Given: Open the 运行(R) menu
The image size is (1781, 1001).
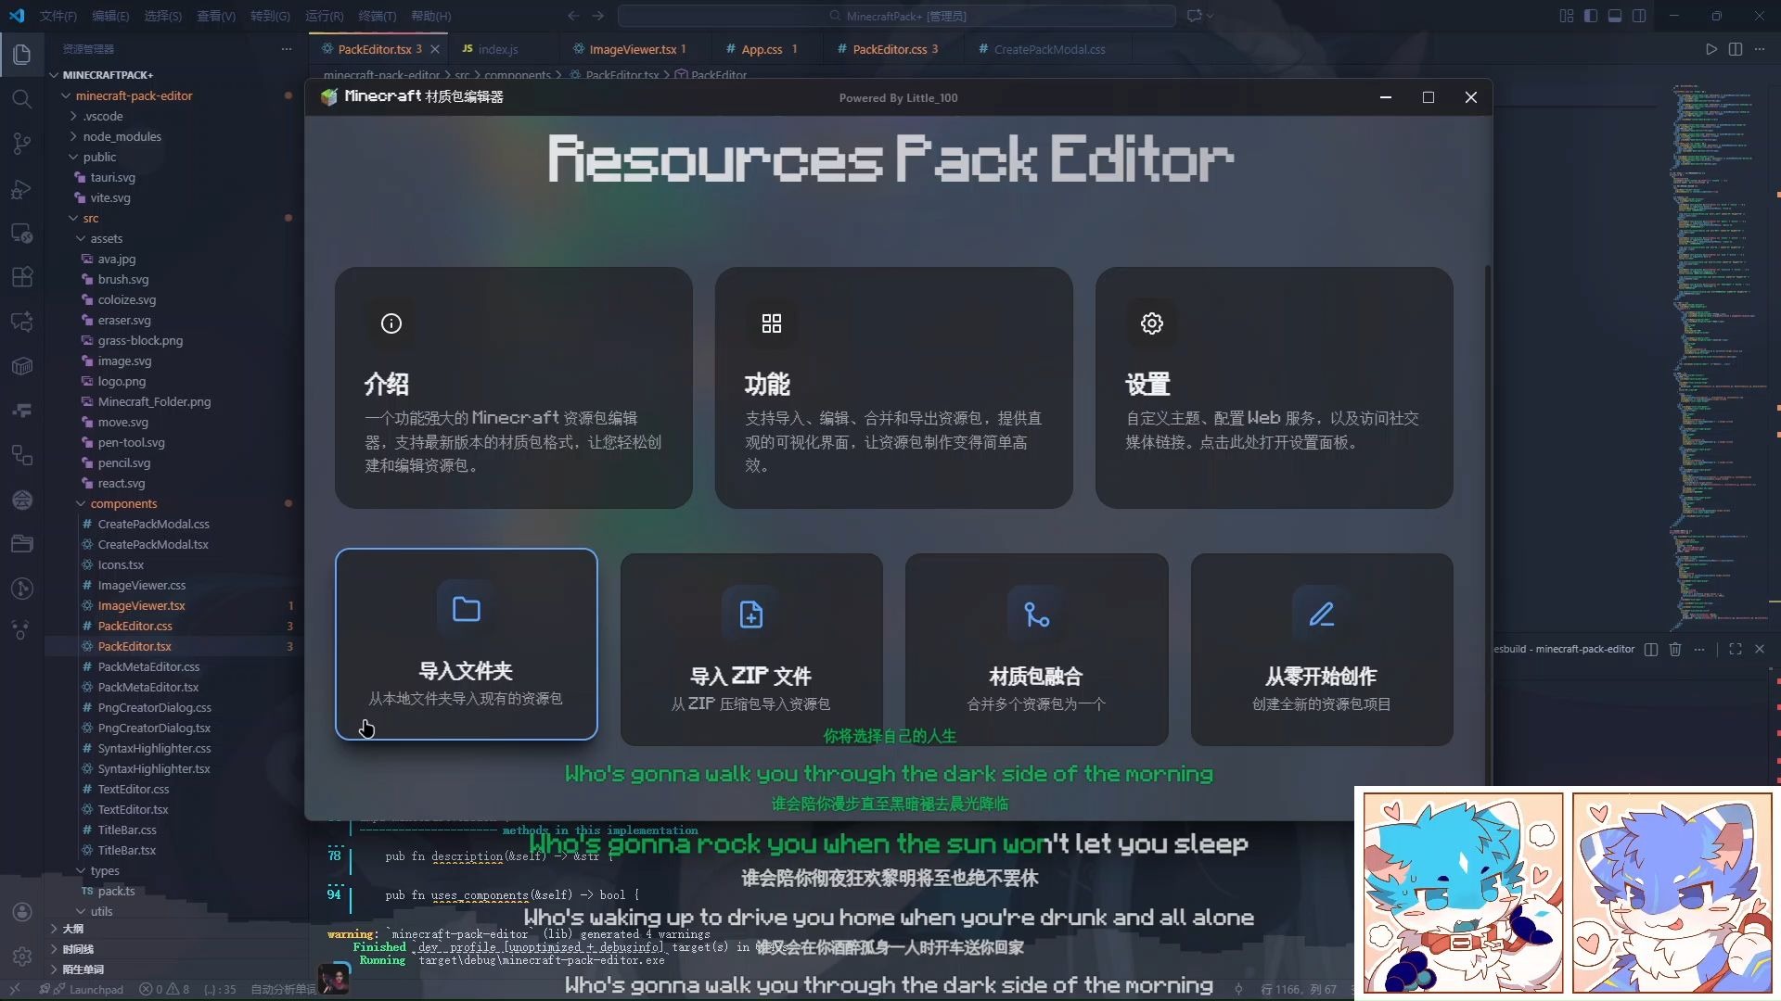Looking at the screenshot, I should coord(323,16).
